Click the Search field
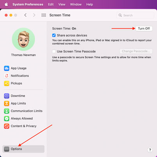 click(x=135, y=15)
